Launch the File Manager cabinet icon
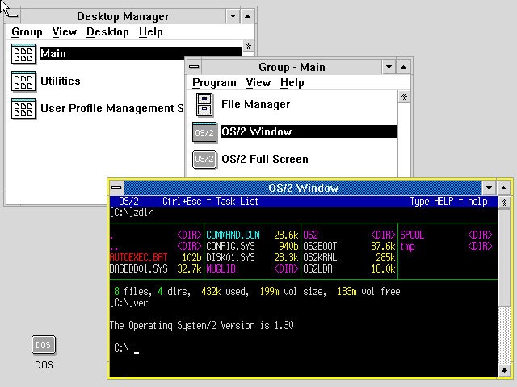Screen dimensions: 517x387 (204, 105)
